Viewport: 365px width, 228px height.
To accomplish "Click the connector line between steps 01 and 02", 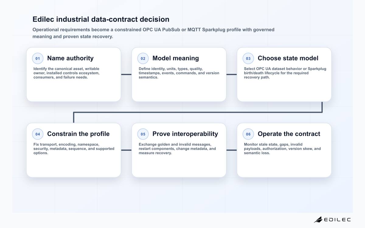I will [126, 74].
